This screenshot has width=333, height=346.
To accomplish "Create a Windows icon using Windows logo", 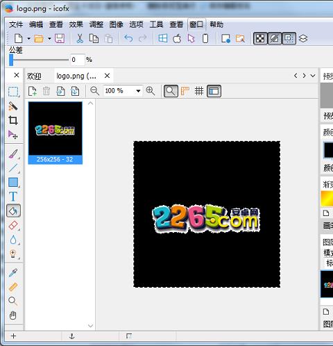I will coord(163,38).
